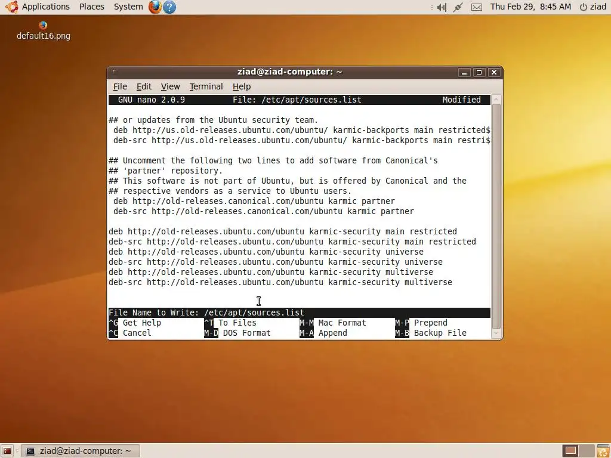The image size is (611, 458).
Task: Click the Uncomment the following two lines comment
Action: point(273,160)
